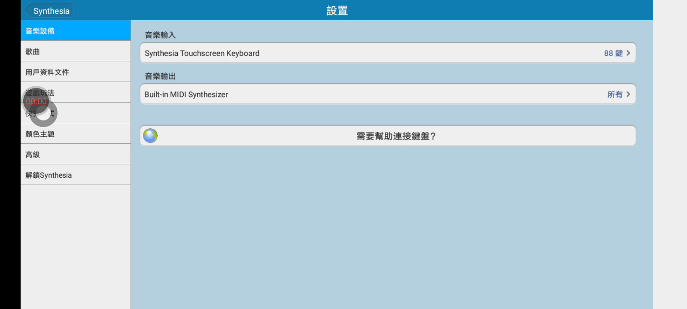Expand the Synthesia Touchscreen Keyboard input row

388,53
